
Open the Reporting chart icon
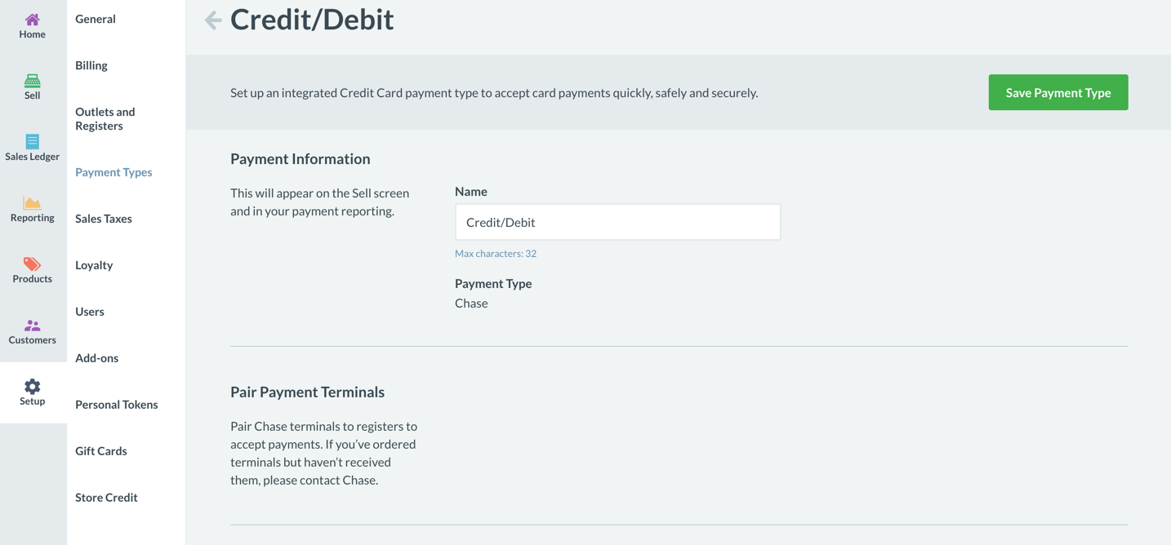[x=32, y=203]
